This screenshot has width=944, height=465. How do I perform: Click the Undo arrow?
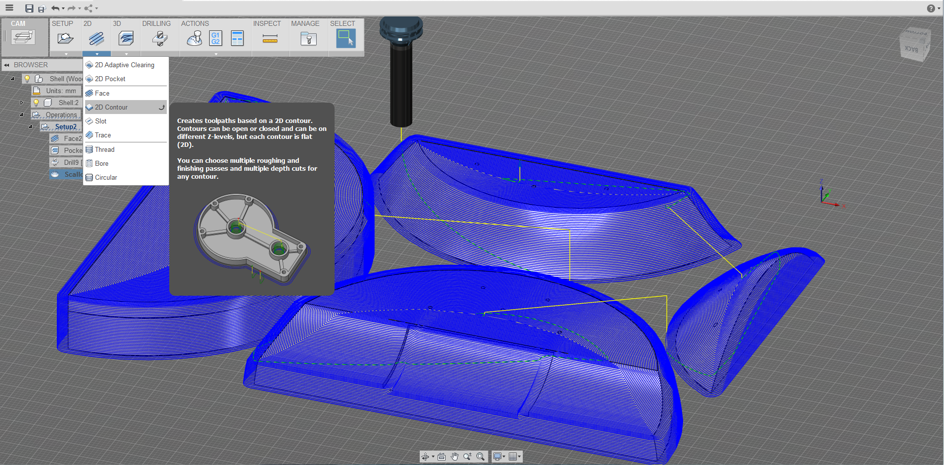pyautogui.click(x=55, y=8)
